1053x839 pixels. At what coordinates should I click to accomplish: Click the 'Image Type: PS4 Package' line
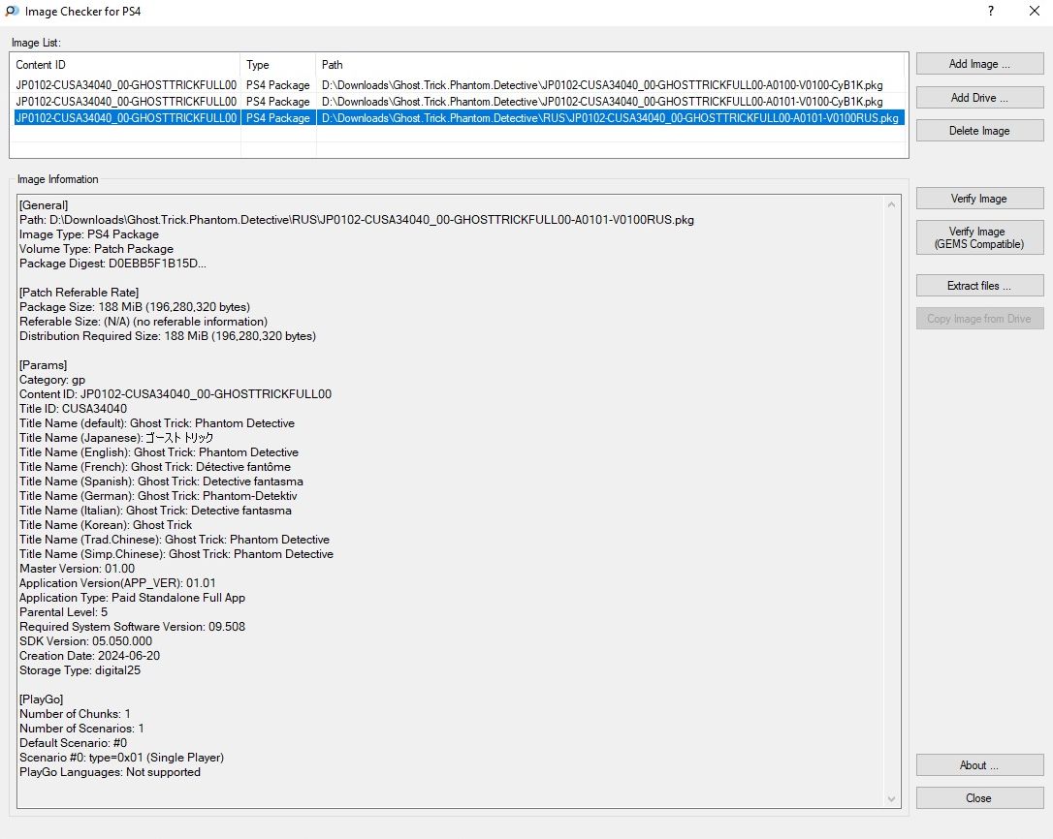tap(89, 234)
